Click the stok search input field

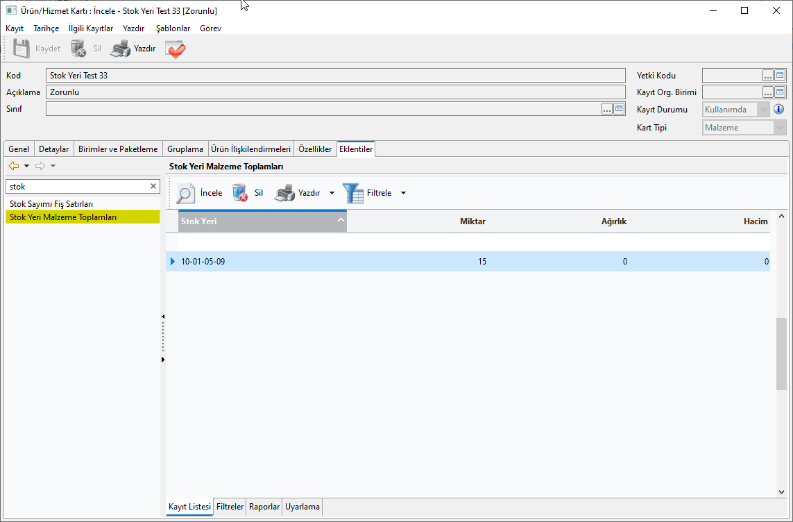click(76, 187)
